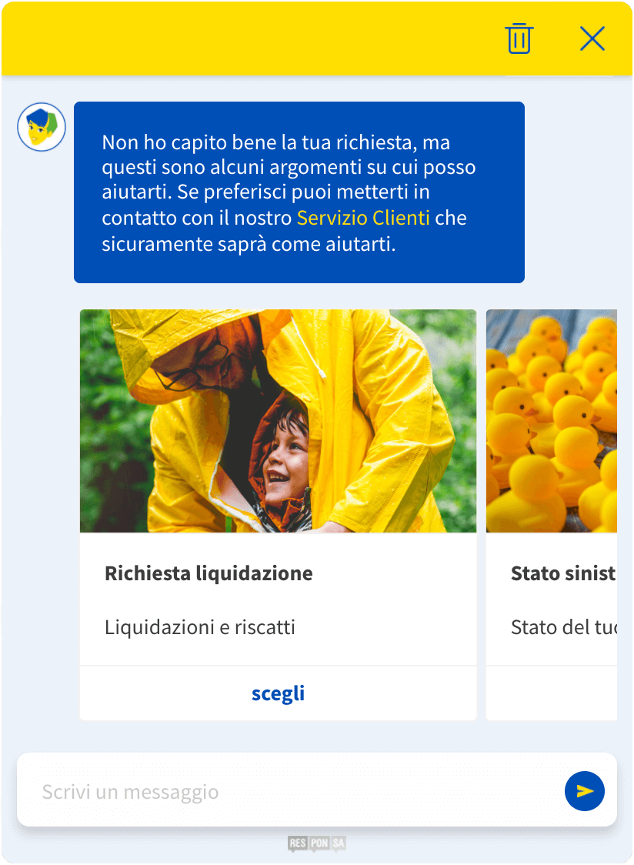Open the Servizio Clienti link
634x865 pixels.
point(363,218)
